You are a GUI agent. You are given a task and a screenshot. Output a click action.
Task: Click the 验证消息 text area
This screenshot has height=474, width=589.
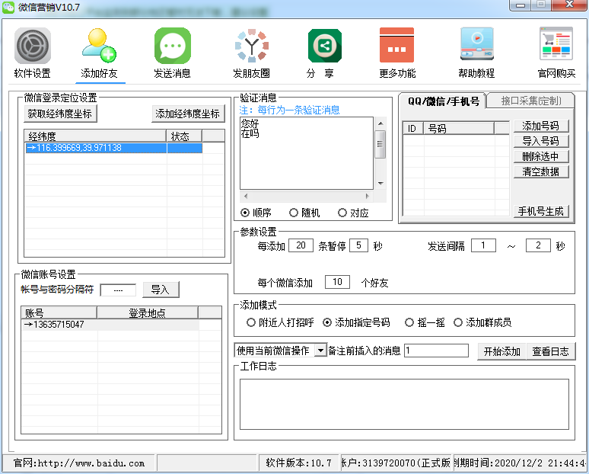pyautogui.click(x=307, y=153)
